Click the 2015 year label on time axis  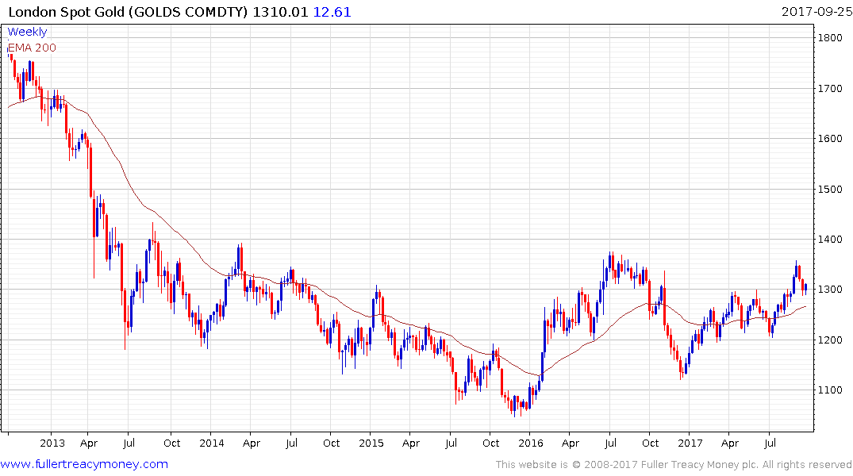[x=371, y=443]
